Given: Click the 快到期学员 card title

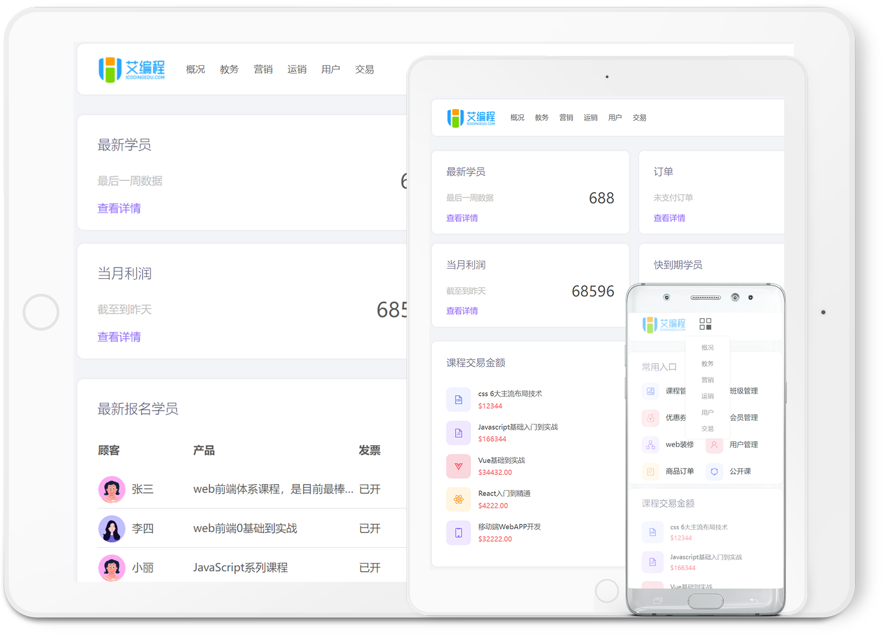Looking at the screenshot, I should pyautogui.click(x=678, y=265).
